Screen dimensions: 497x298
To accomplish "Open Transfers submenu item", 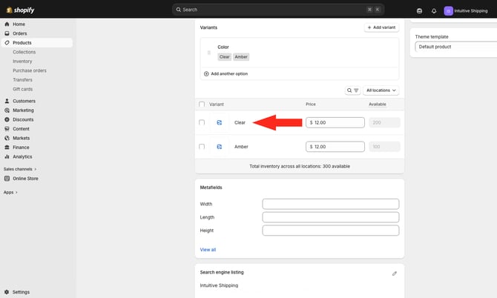I will (22, 80).
